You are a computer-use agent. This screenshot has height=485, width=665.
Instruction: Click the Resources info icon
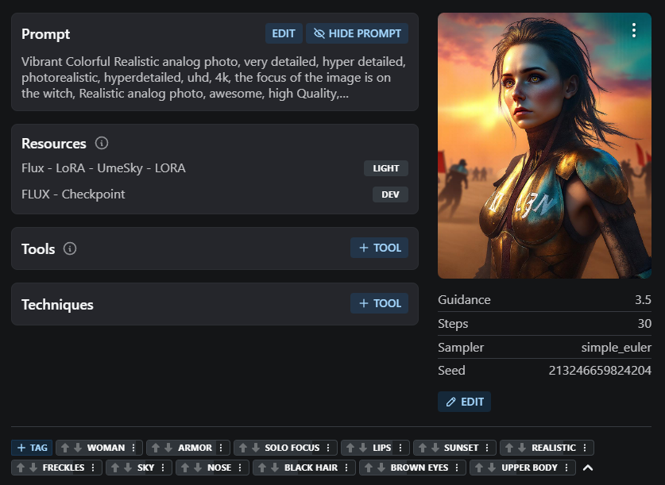[x=102, y=143]
